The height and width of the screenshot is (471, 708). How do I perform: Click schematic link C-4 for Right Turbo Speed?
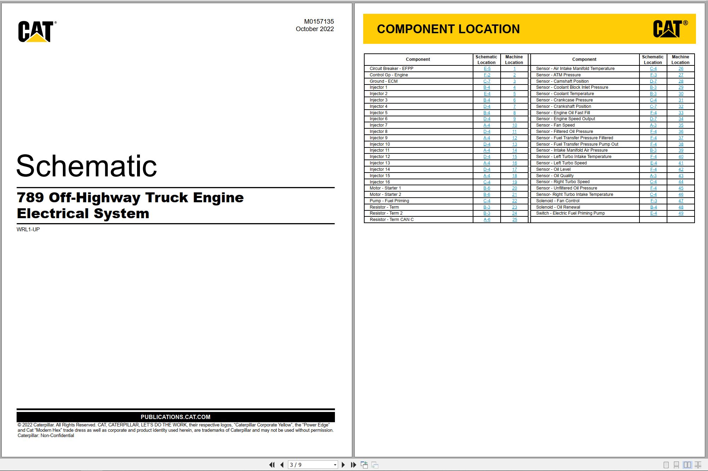[x=653, y=182]
